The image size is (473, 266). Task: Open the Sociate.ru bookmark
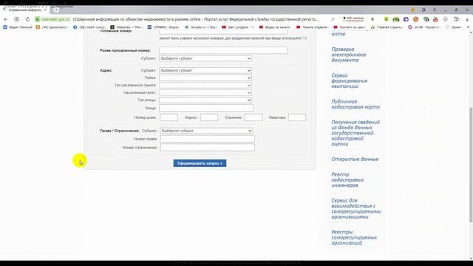[201, 27]
